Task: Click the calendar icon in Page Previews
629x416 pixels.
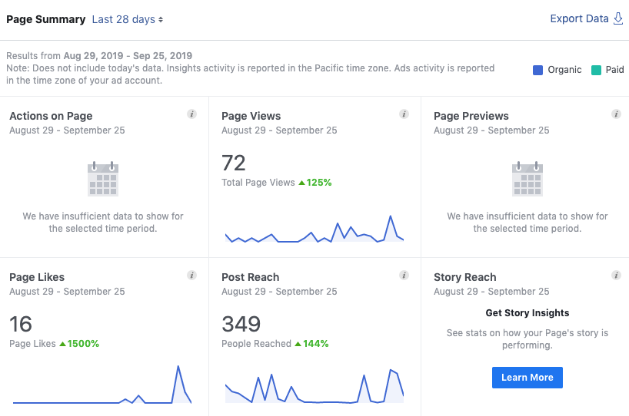Action: (527, 179)
